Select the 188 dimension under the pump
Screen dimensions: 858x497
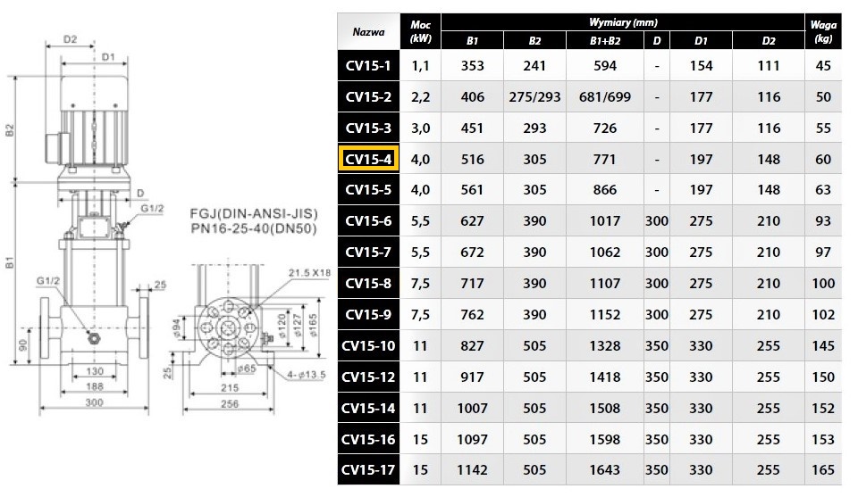click(x=95, y=386)
